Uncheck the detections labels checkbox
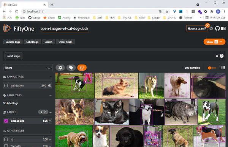The image size is (228, 147). pos(6,121)
